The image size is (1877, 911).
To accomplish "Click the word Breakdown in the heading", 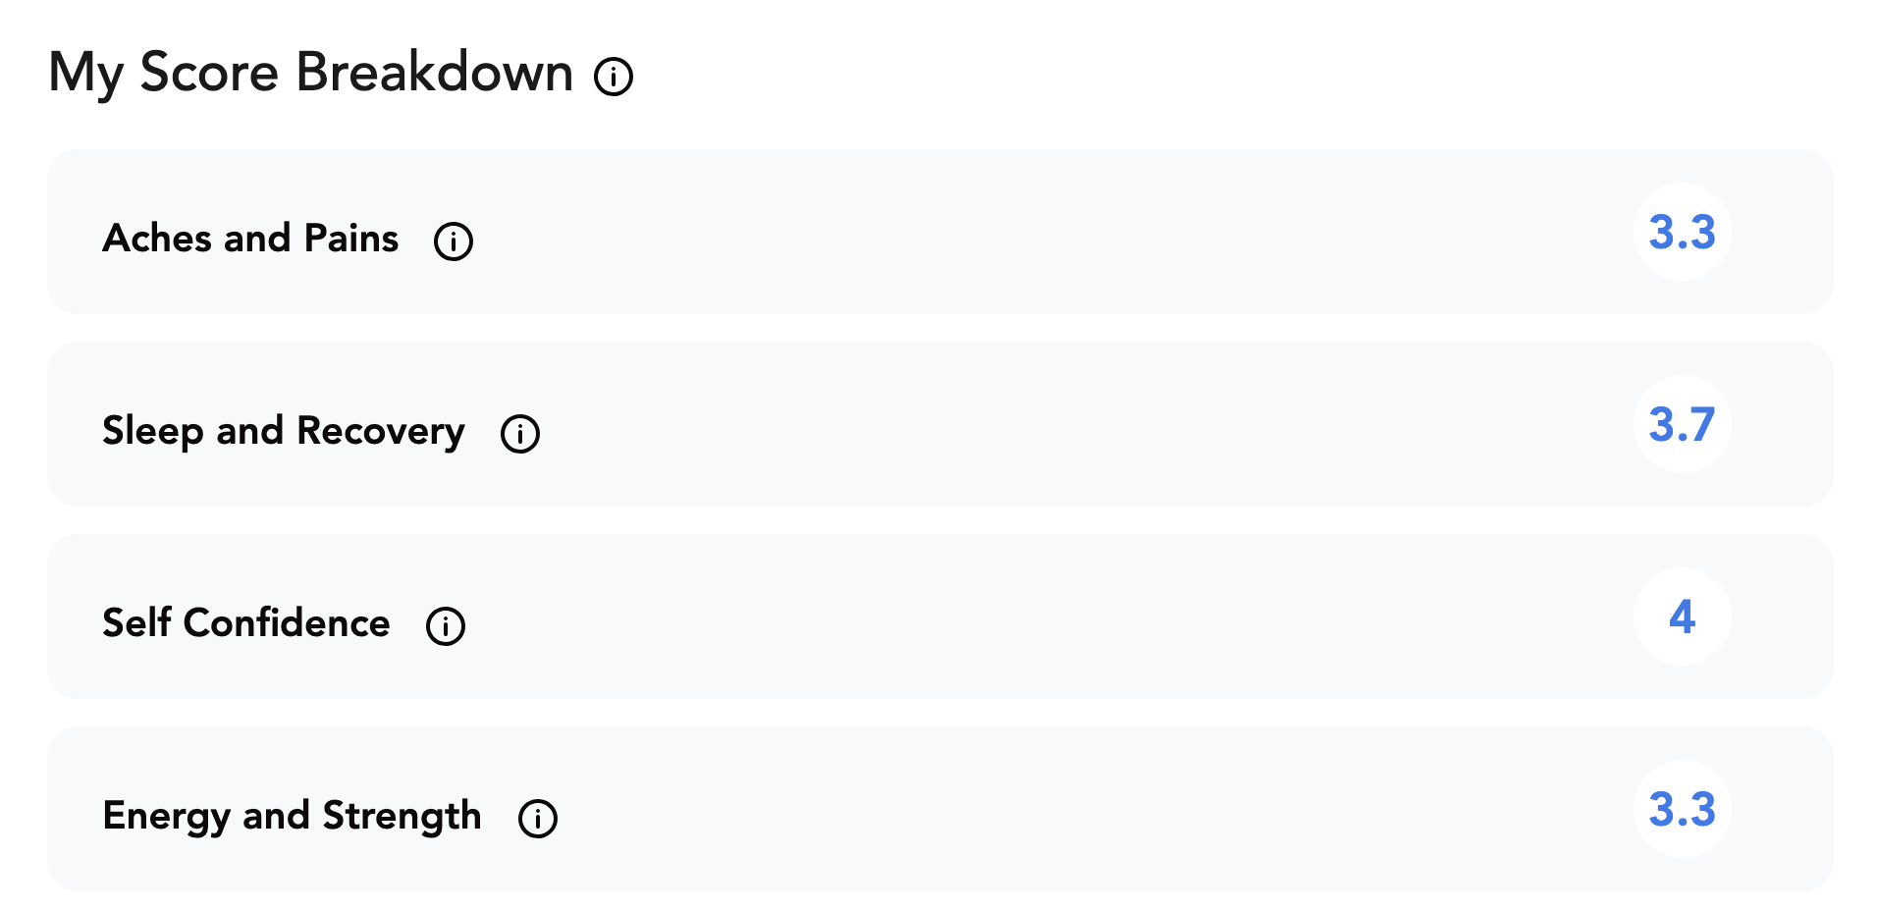I will (x=435, y=72).
